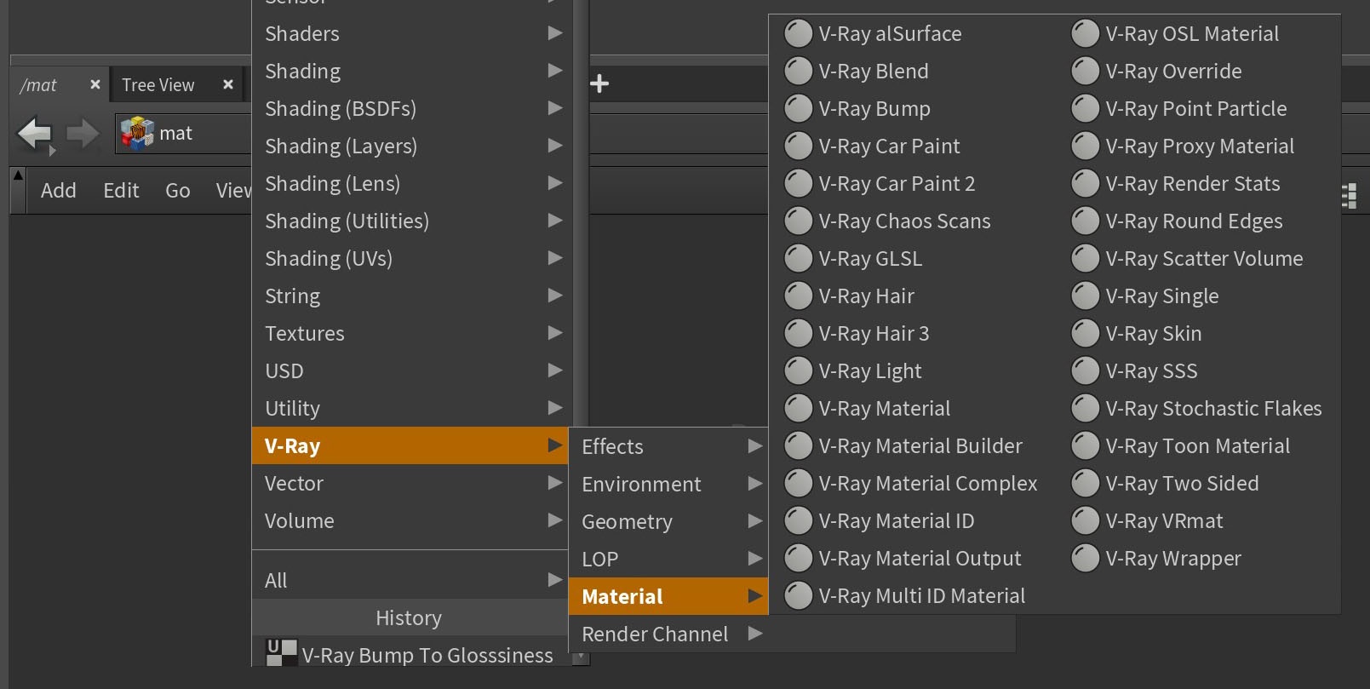Viewport: 1370px width, 689px height.
Task: Open V-Ray Bump To Glossiness history entry
Action: [x=410, y=654]
